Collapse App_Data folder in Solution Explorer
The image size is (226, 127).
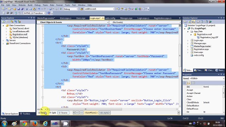point(188,31)
